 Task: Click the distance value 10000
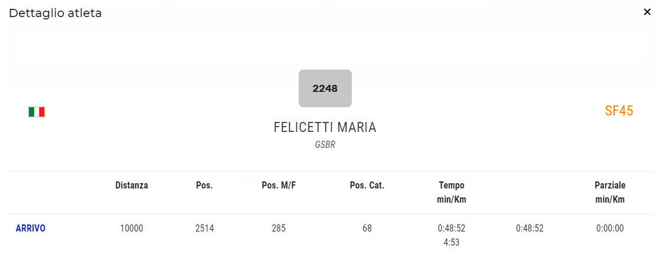(132, 228)
